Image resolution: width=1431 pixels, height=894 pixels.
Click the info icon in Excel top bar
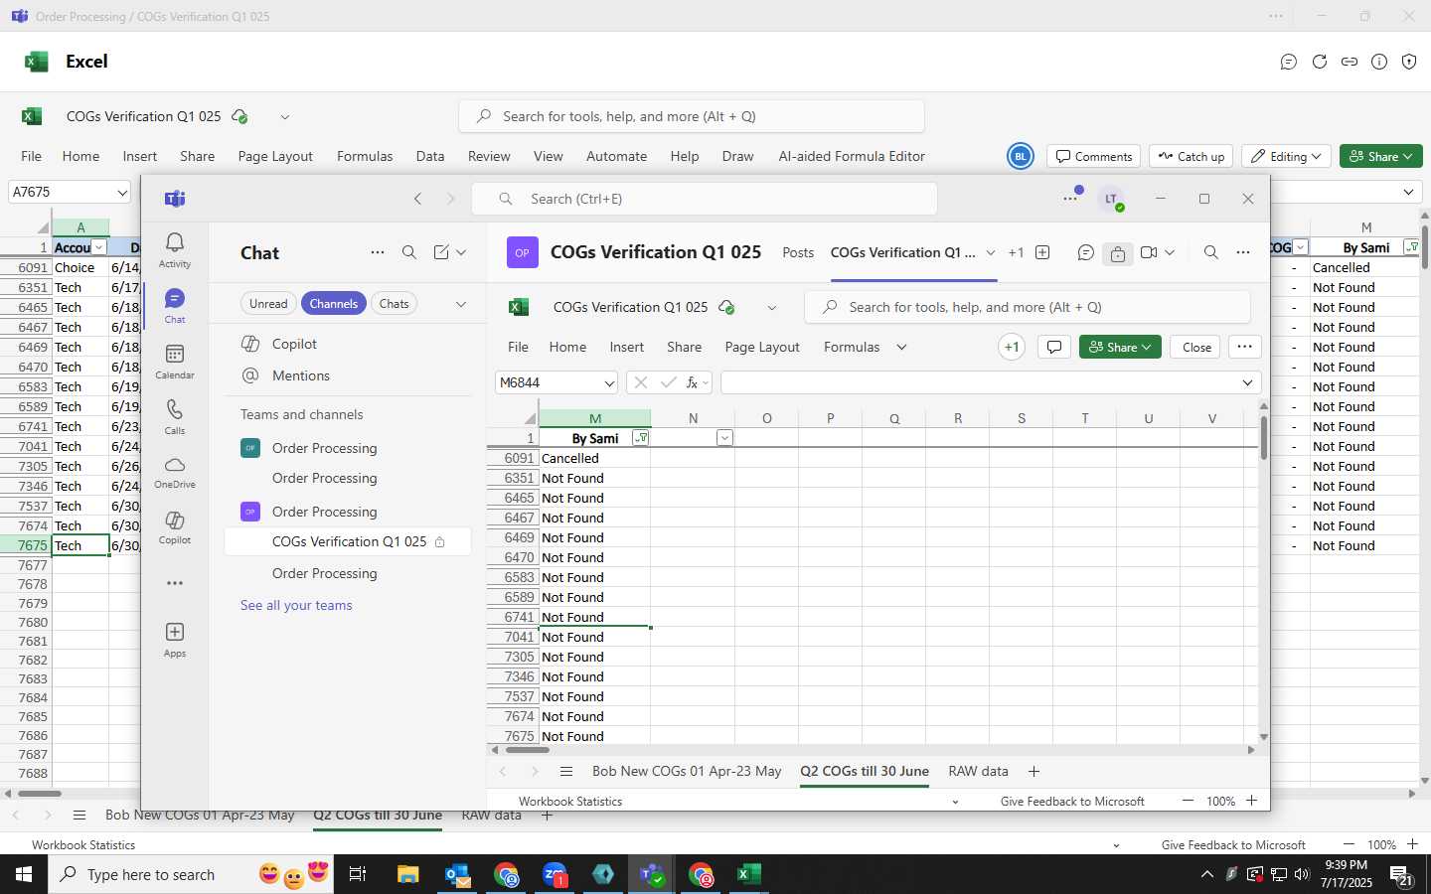(1379, 62)
